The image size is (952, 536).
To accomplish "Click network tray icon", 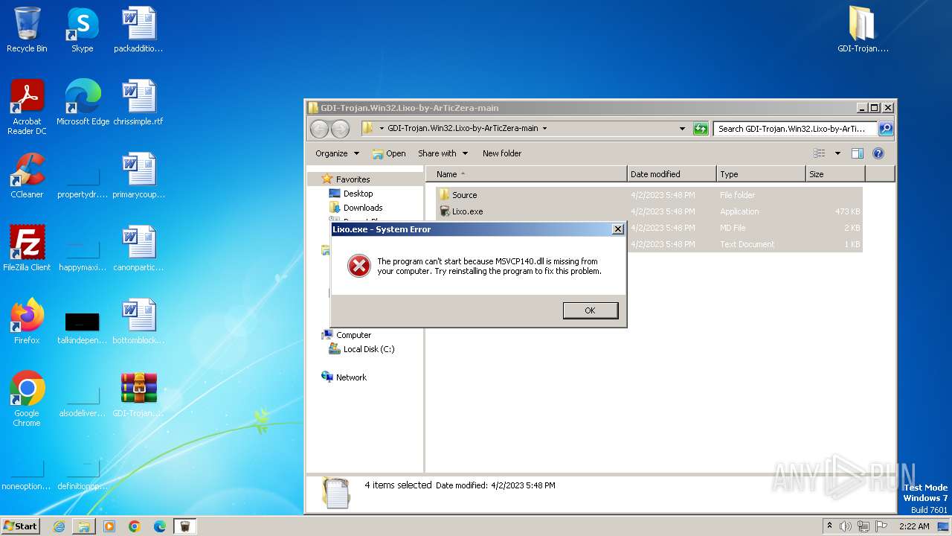I will tap(863, 526).
